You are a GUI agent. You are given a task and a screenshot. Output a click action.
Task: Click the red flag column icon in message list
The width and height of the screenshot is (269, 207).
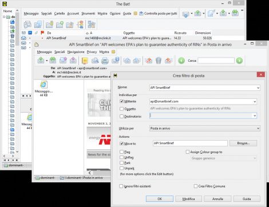coord(42,33)
